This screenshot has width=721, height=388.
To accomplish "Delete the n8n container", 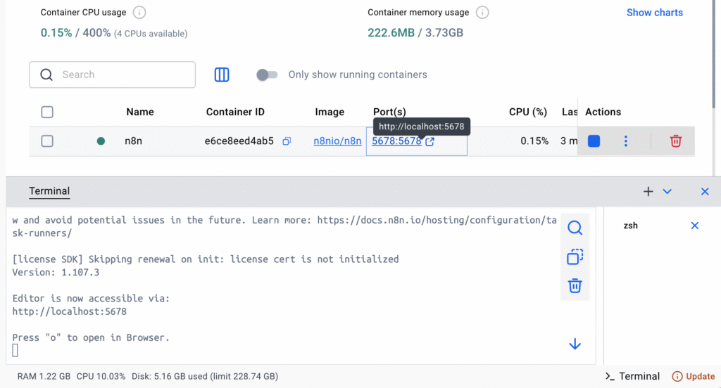I will click(675, 141).
